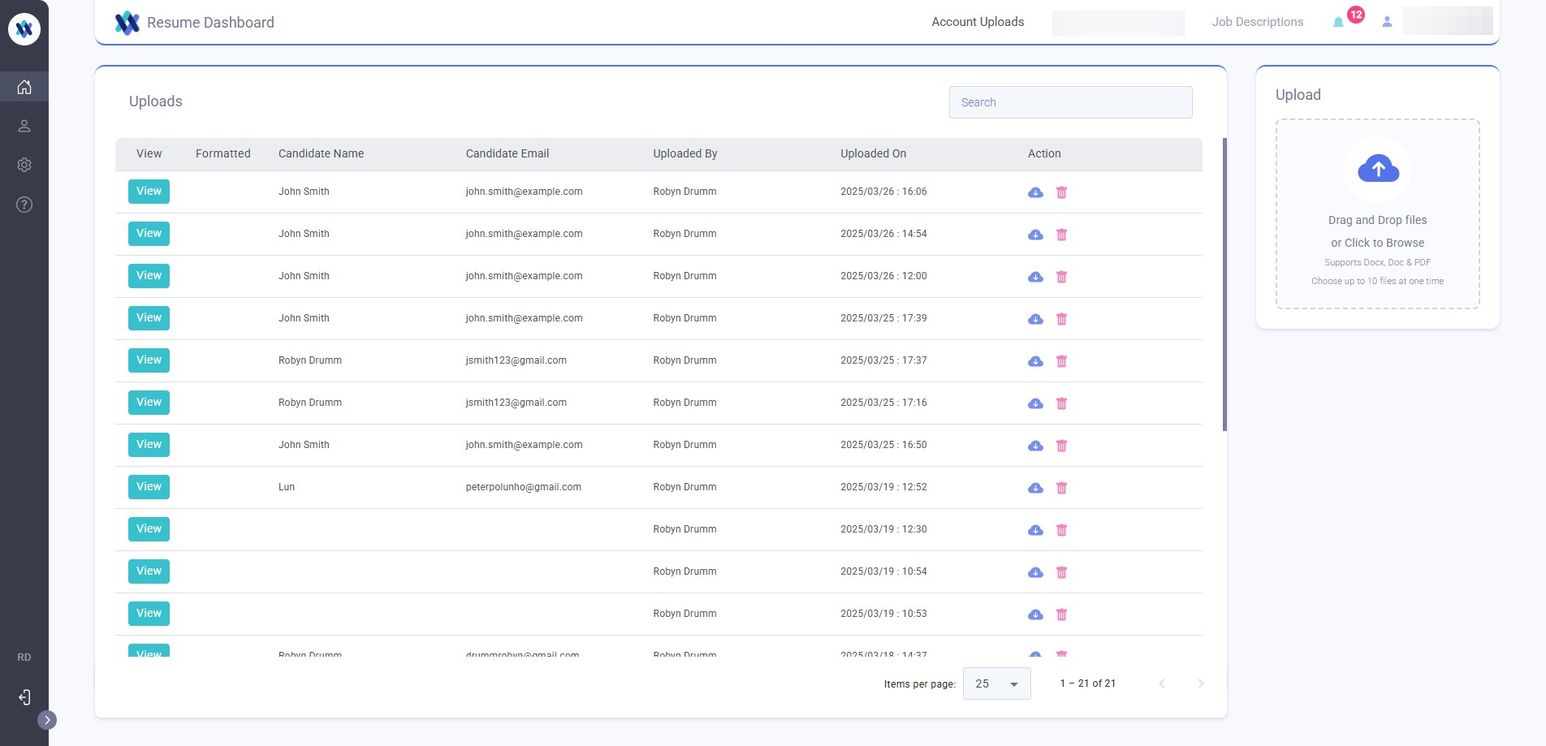Switch to Job Descriptions tab
The image size is (1546, 746).
[1257, 22]
